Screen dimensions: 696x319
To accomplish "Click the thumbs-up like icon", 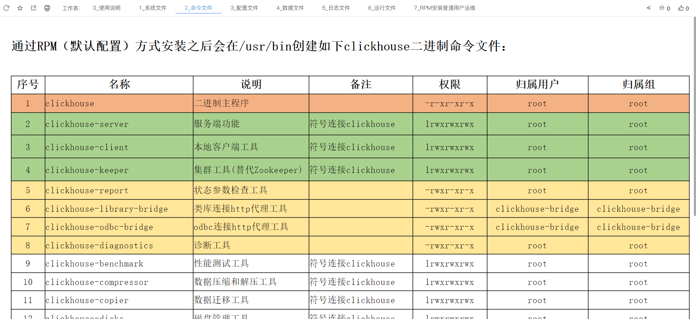I will 683,8.
